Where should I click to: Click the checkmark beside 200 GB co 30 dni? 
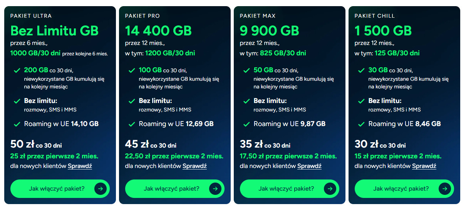pos(17,71)
